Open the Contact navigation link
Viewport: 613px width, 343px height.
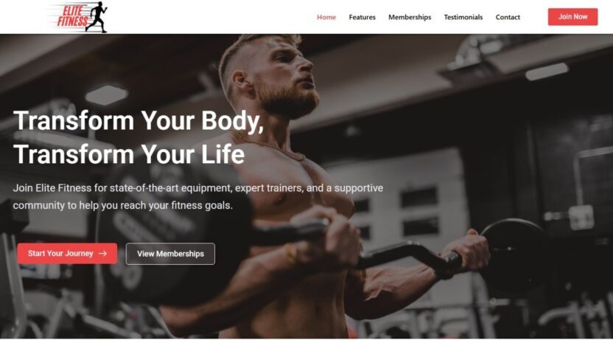point(508,17)
